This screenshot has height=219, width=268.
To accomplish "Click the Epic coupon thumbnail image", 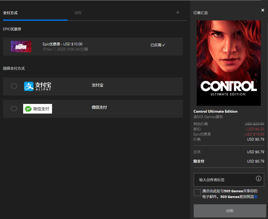I will (21, 47).
